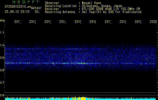Click the Receiving Location label

tap(61, 6)
